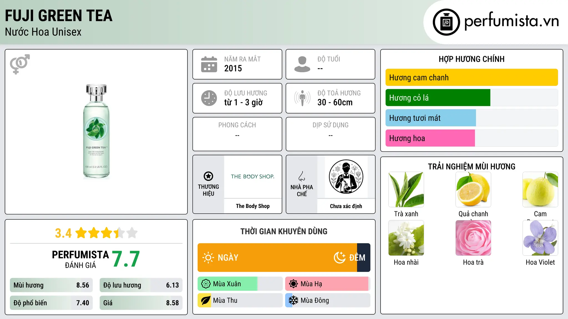Viewport: 568px width, 319px height.
Task: Click the Độ phổ biến 7.40 score box
Action: (51, 303)
